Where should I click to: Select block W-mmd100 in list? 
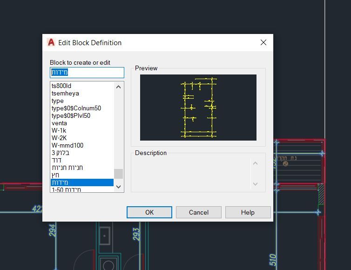tap(82, 145)
